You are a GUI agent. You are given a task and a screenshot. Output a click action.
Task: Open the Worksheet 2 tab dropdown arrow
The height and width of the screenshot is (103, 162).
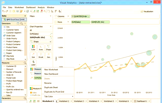click(71, 101)
